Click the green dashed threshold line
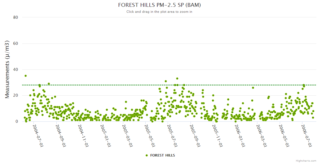 click(x=109, y=85)
